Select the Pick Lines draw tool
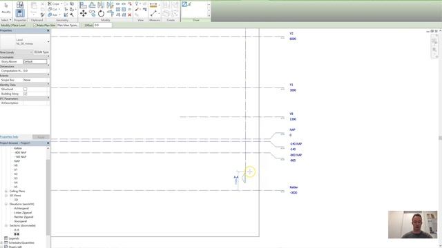The width and height of the screenshot is (442, 248). coord(189,4)
